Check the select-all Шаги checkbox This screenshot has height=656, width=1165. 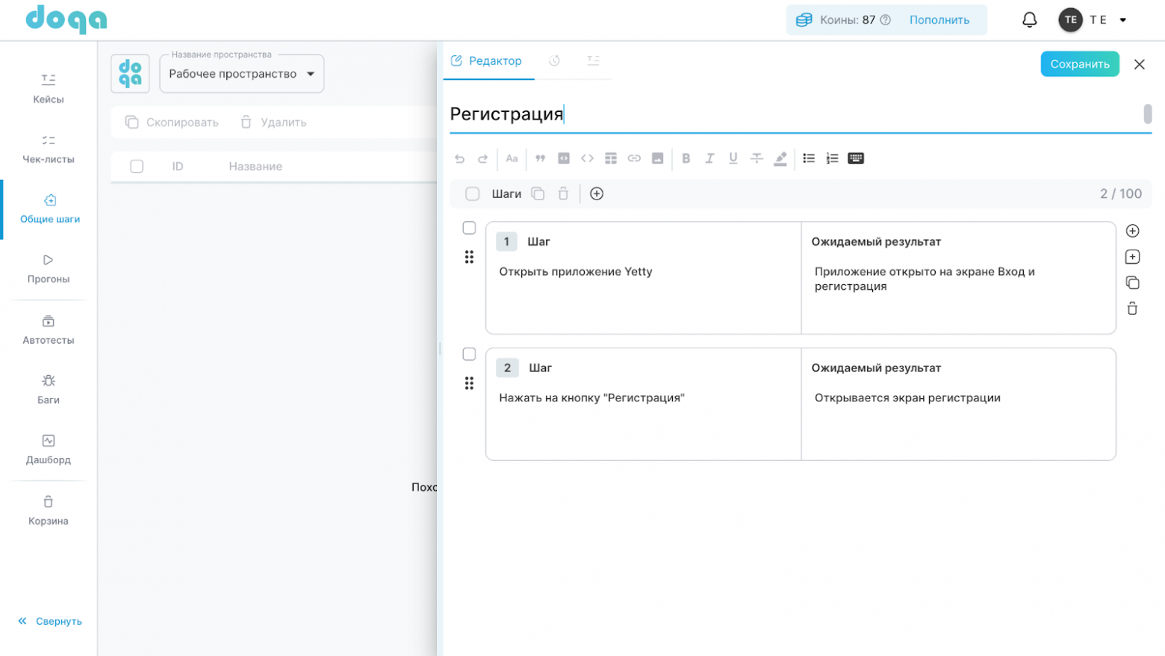click(x=473, y=194)
